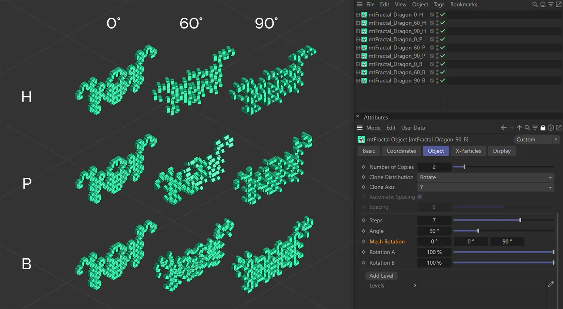The image size is (563, 309).
Task: Click the back arrow in the Attributes panel
Action: 503,128
